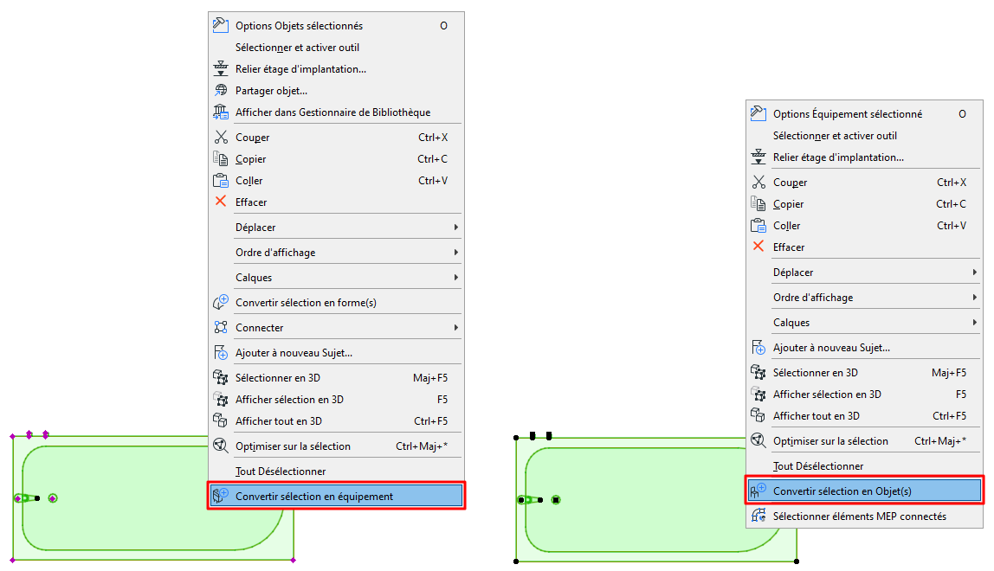Click the Connecter icon

pyautogui.click(x=221, y=328)
